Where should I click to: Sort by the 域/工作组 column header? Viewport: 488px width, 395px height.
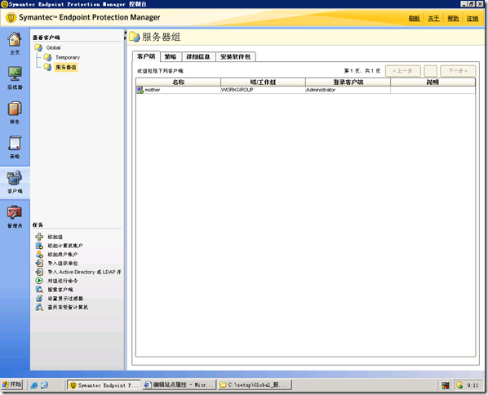click(x=263, y=82)
